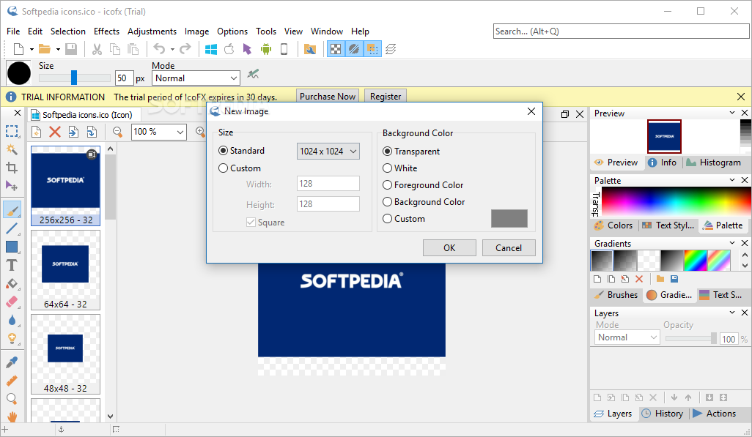This screenshot has height=437, width=752.
Task: Open the Tools menu
Action: (x=266, y=31)
